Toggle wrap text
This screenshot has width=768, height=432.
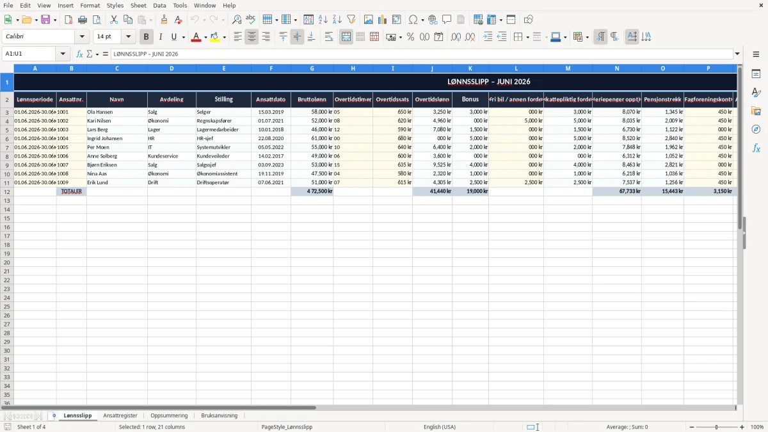(329, 37)
